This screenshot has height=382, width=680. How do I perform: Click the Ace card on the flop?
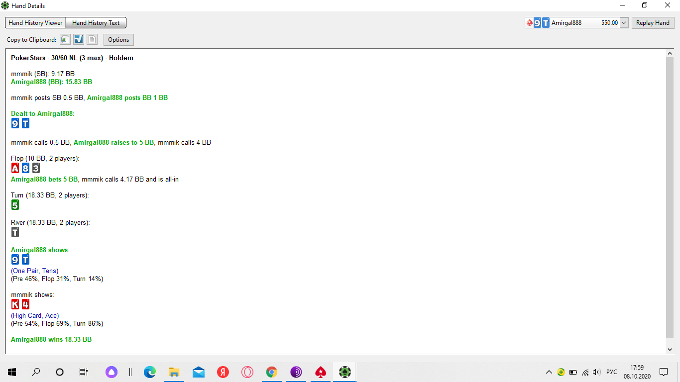[x=15, y=168]
